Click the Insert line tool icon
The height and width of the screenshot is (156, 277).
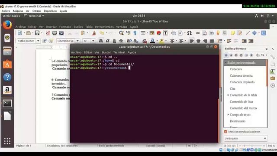[x=248, y=33]
